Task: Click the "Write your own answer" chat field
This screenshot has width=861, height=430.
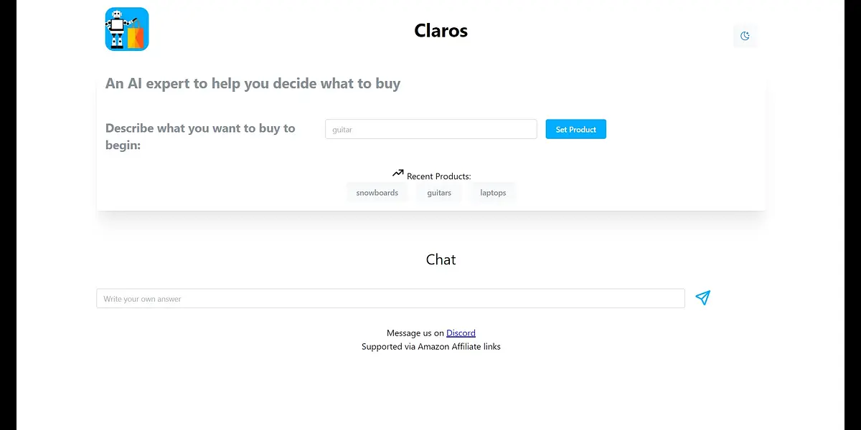Action: pos(390,299)
